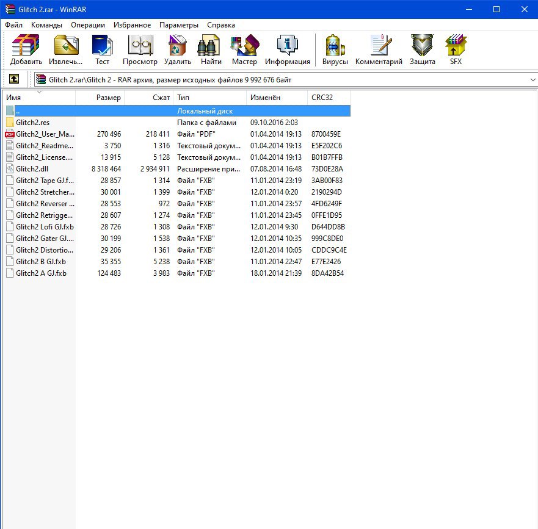This screenshot has width=538, height=529.
Task: Launch the Мастер (Wizard) tool
Action: pos(244,49)
